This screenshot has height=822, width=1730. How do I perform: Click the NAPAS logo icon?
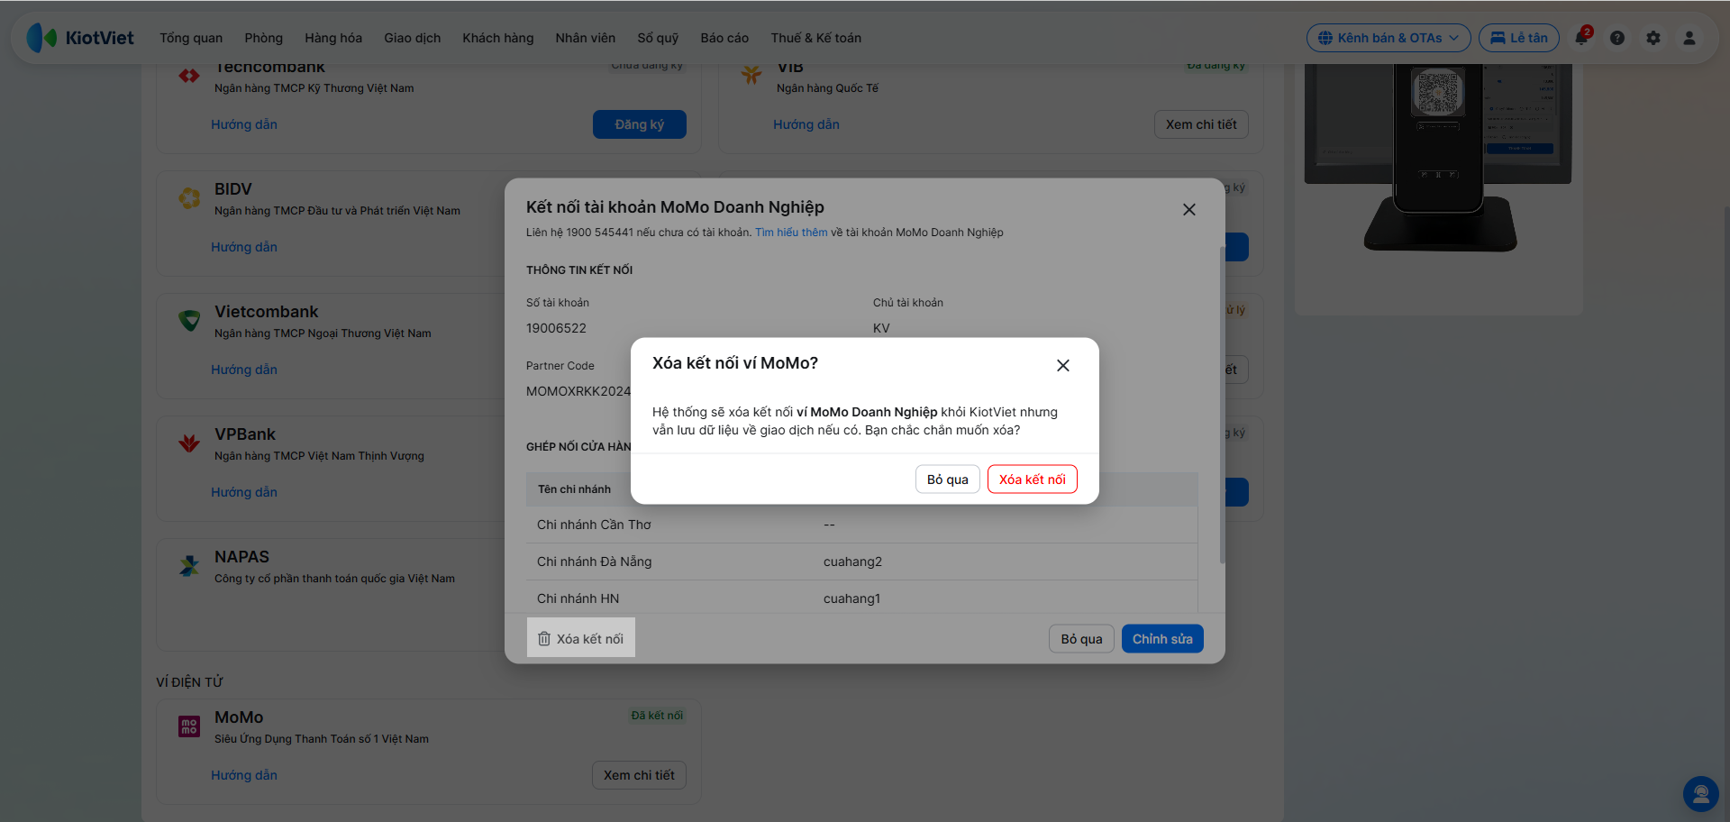[x=189, y=566]
